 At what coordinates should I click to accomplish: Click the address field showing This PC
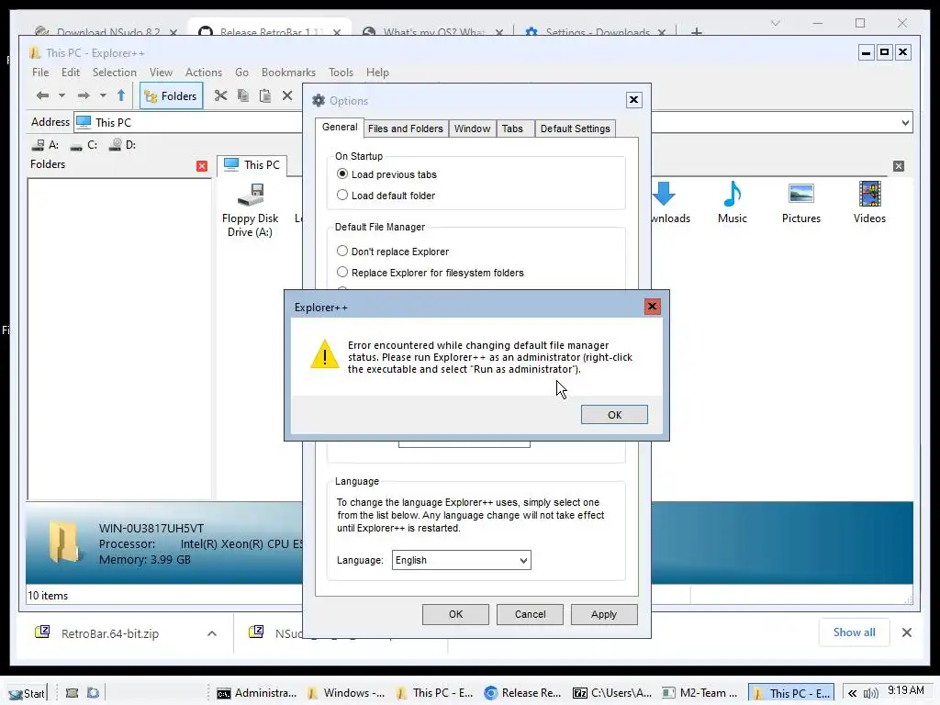pyautogui.click(x=187, y=122)
